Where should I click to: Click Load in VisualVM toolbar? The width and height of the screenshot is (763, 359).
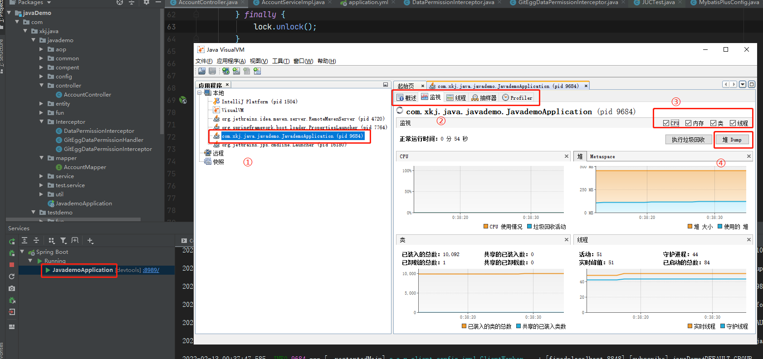click(x=202, y=71)
